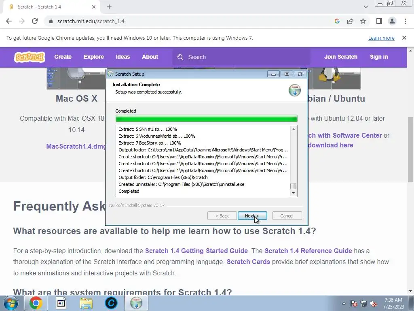Viewport: 414px width, 311px height.
Task: Open the Chrome profile avatar
Action: 392,21
